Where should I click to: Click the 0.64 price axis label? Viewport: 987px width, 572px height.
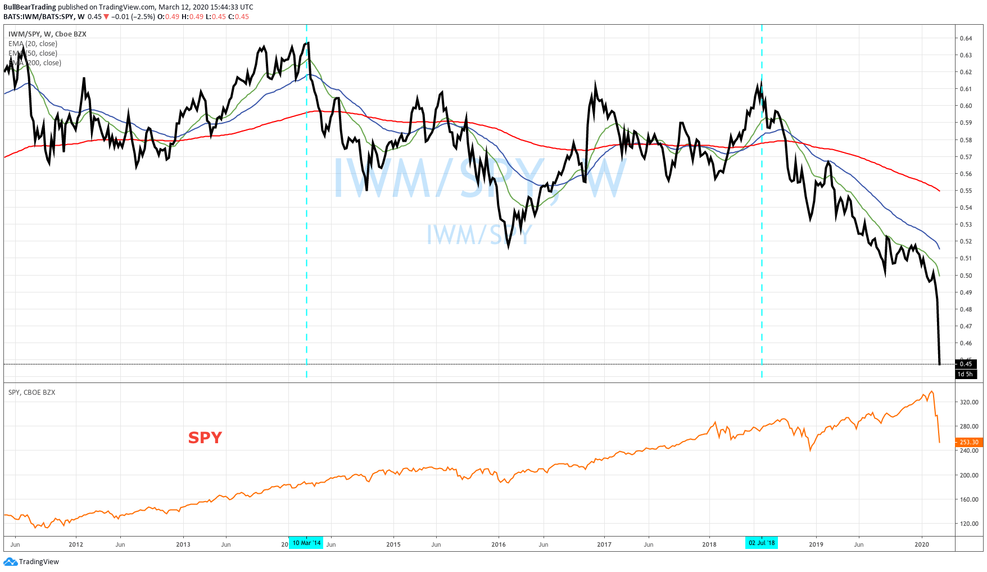click(x=966, y=38)
